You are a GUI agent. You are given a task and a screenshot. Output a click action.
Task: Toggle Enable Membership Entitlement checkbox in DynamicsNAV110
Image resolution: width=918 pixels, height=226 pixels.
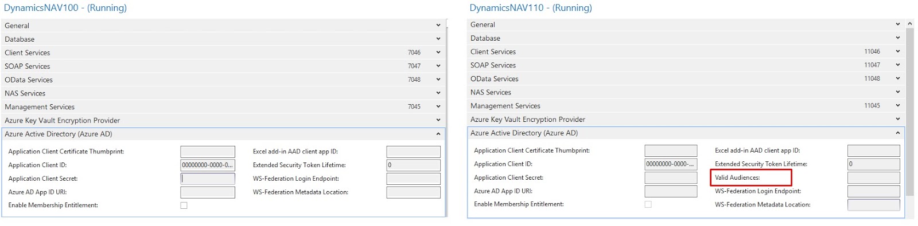[x=648, y=204]
